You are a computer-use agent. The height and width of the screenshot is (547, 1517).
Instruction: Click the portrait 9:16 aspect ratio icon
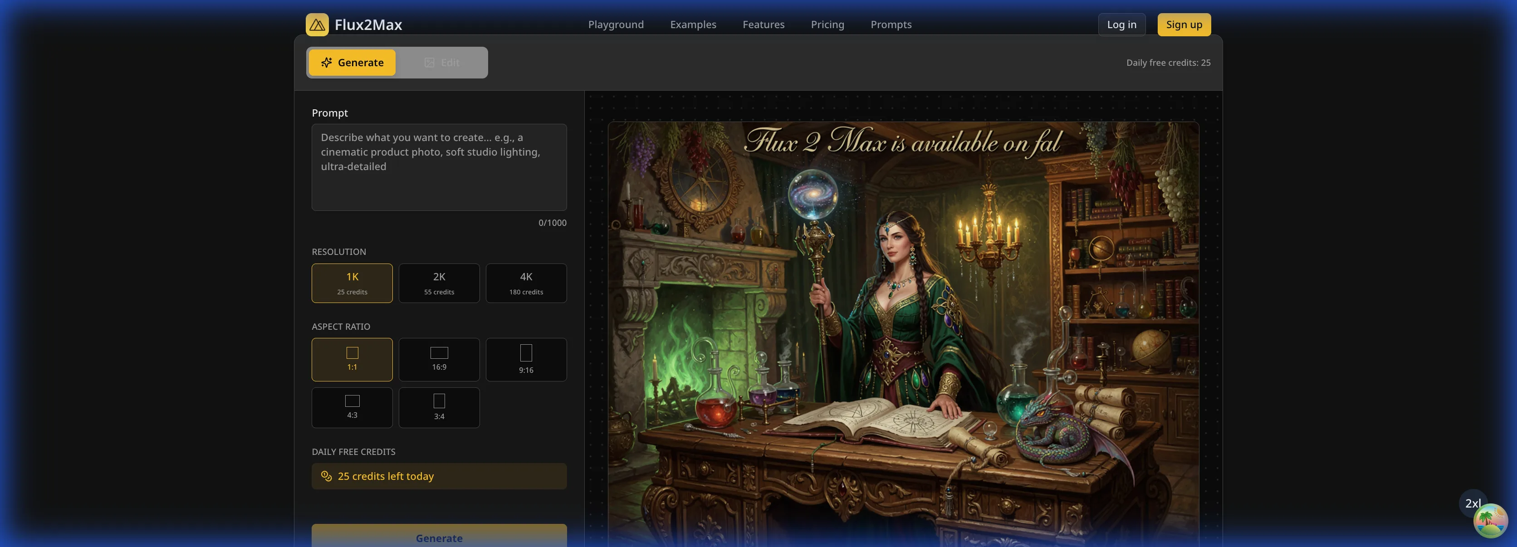tap(527, 353)
